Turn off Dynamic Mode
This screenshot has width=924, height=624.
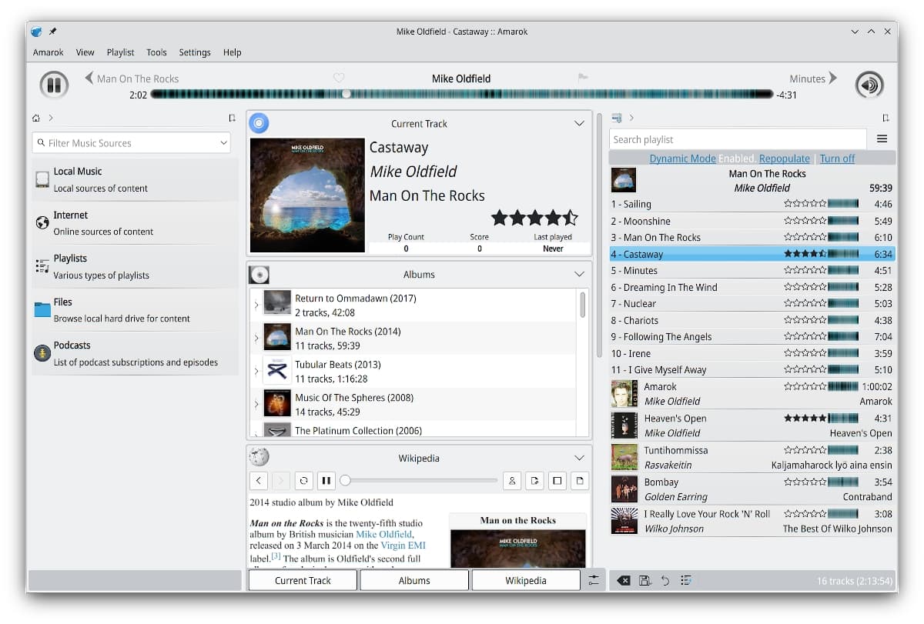837,159
